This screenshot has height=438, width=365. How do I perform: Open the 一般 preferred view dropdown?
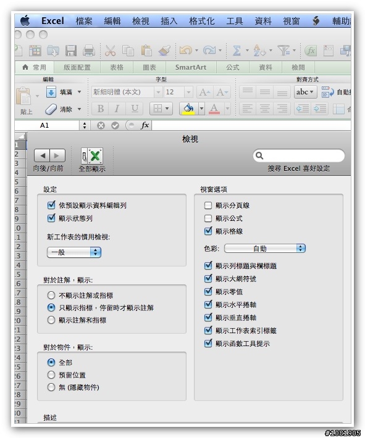(x=74, y=252)
